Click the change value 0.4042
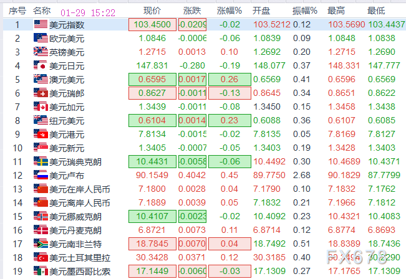 tap(192, 175)
